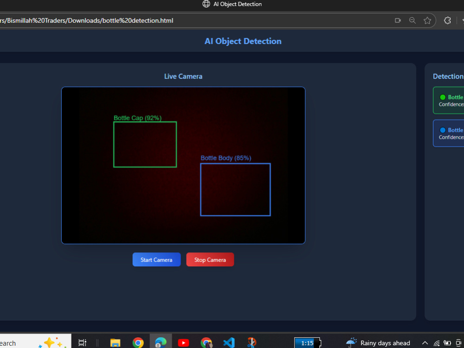
Task: Select the blue Bottle detection card
Action: coord(449,133)
